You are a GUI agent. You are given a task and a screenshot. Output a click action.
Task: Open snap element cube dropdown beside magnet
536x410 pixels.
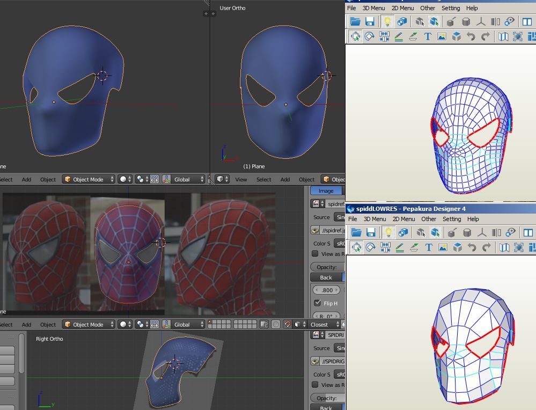299,324
